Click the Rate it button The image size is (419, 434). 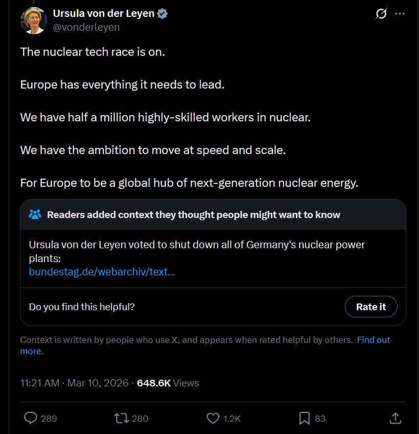tap(371, 307)
